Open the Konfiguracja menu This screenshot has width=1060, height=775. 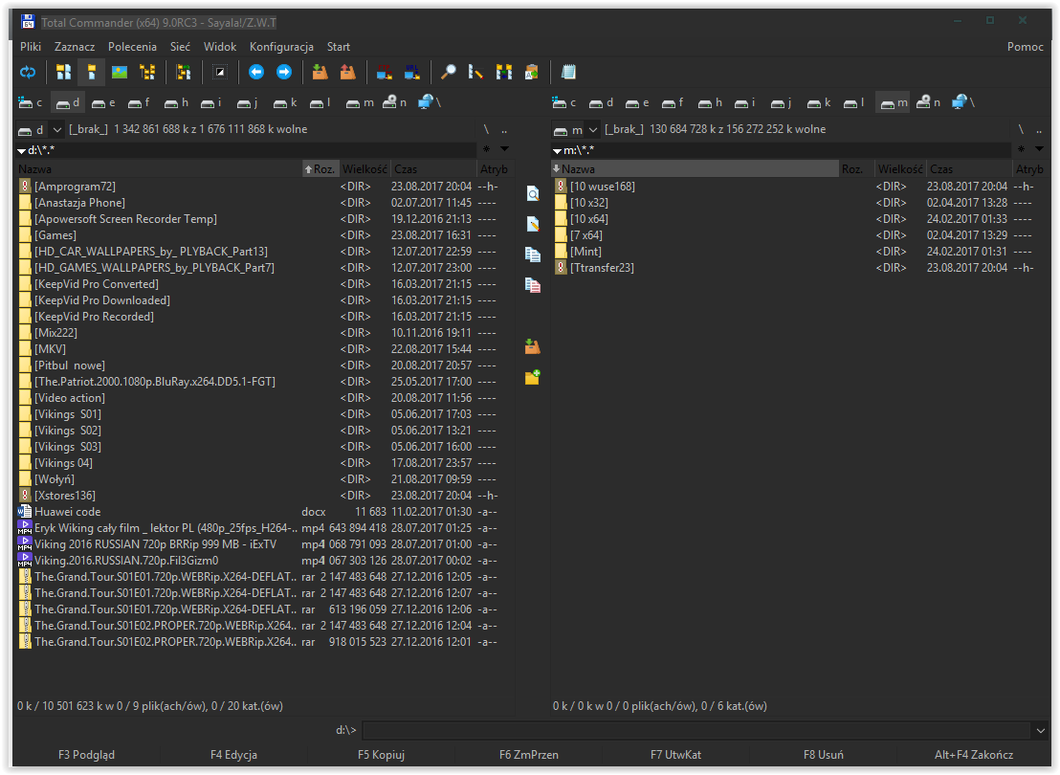coord(281,47)
